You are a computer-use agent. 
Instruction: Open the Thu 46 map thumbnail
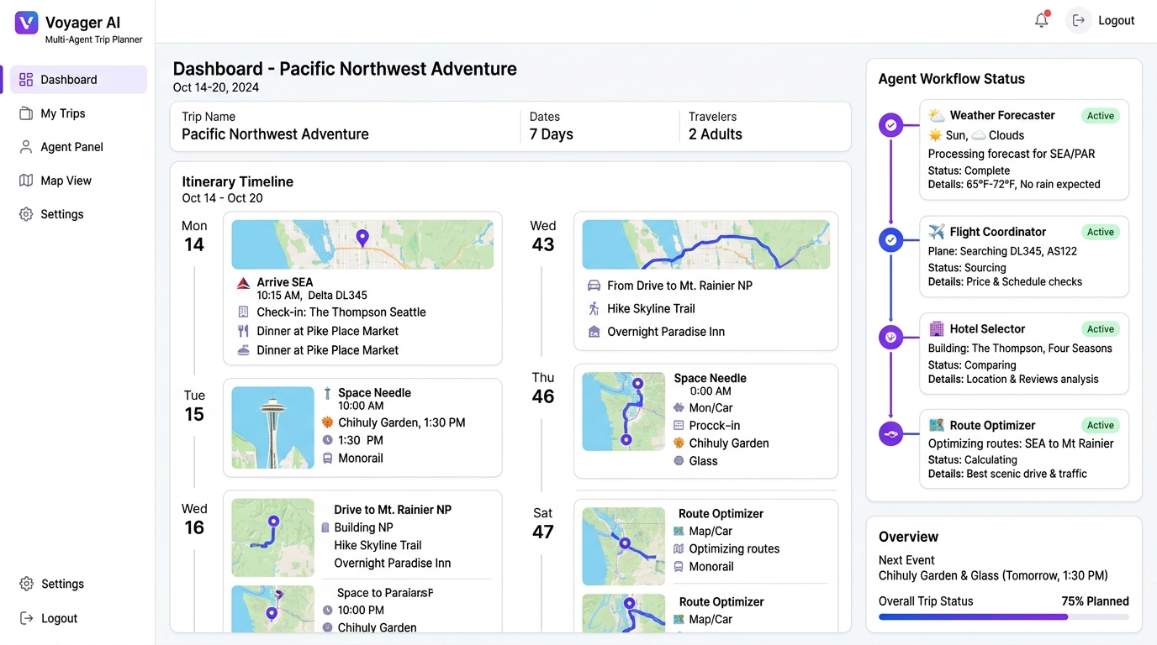point(623,412)
